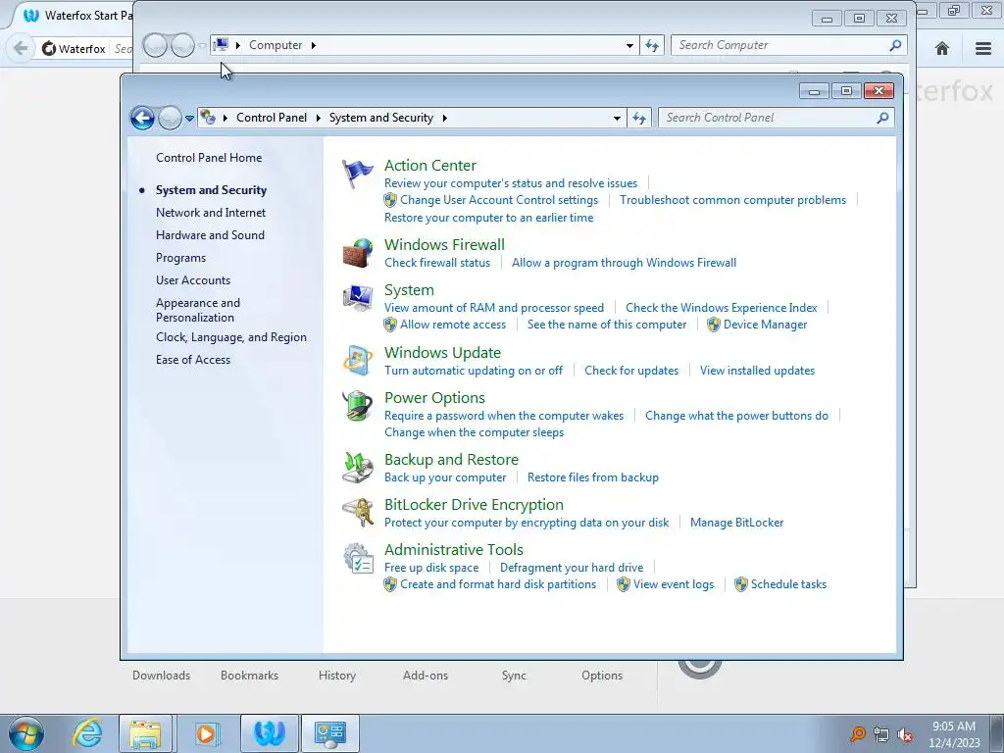Open Waterfox Add-ons shortcut
Screen dimensions: 1004x753
426,676
